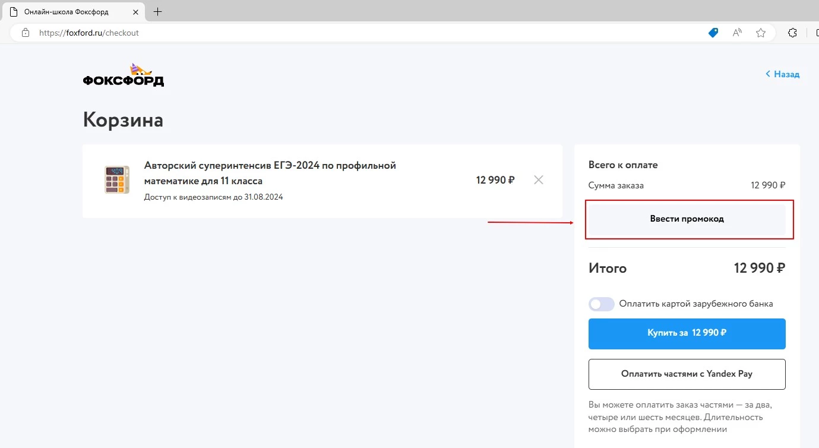Click the blue coupon tag icon in address bar
The width and height of the screenshot is (819, 448).
coord(712,33)
